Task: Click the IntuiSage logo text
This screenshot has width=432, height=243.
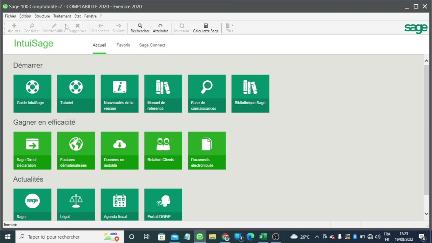Action: pos(33,44)
